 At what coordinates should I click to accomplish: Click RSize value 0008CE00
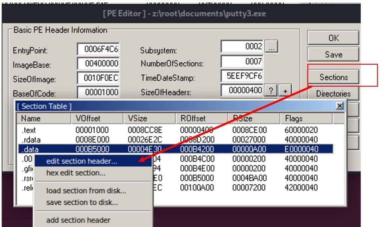pyautogui.click(x=249, y=130)
